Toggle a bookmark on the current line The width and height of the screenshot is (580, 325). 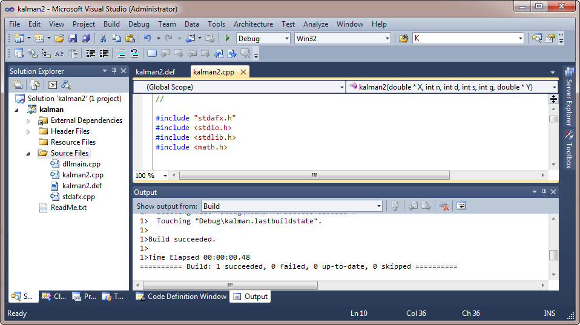pyautogui.click(x=151, y=54)
